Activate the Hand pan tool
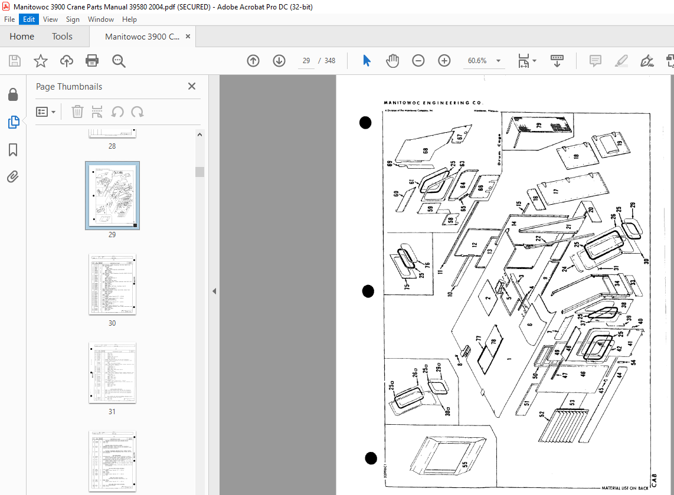The image size is (674, 495). tap(392, 61)
